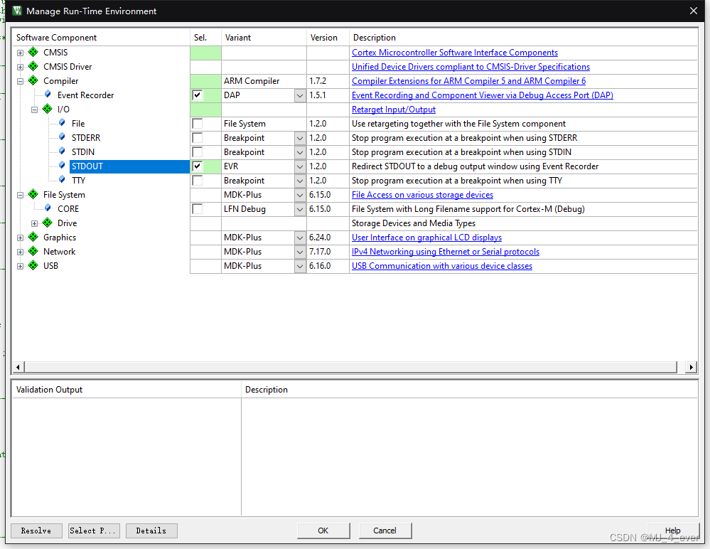Confirm with the OK button
This screenshot has width=710, height=549.
(323, 531)
